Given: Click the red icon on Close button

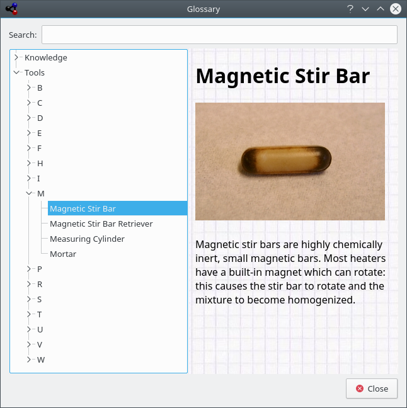Looking at the screenshot, I should coord(360,388).
